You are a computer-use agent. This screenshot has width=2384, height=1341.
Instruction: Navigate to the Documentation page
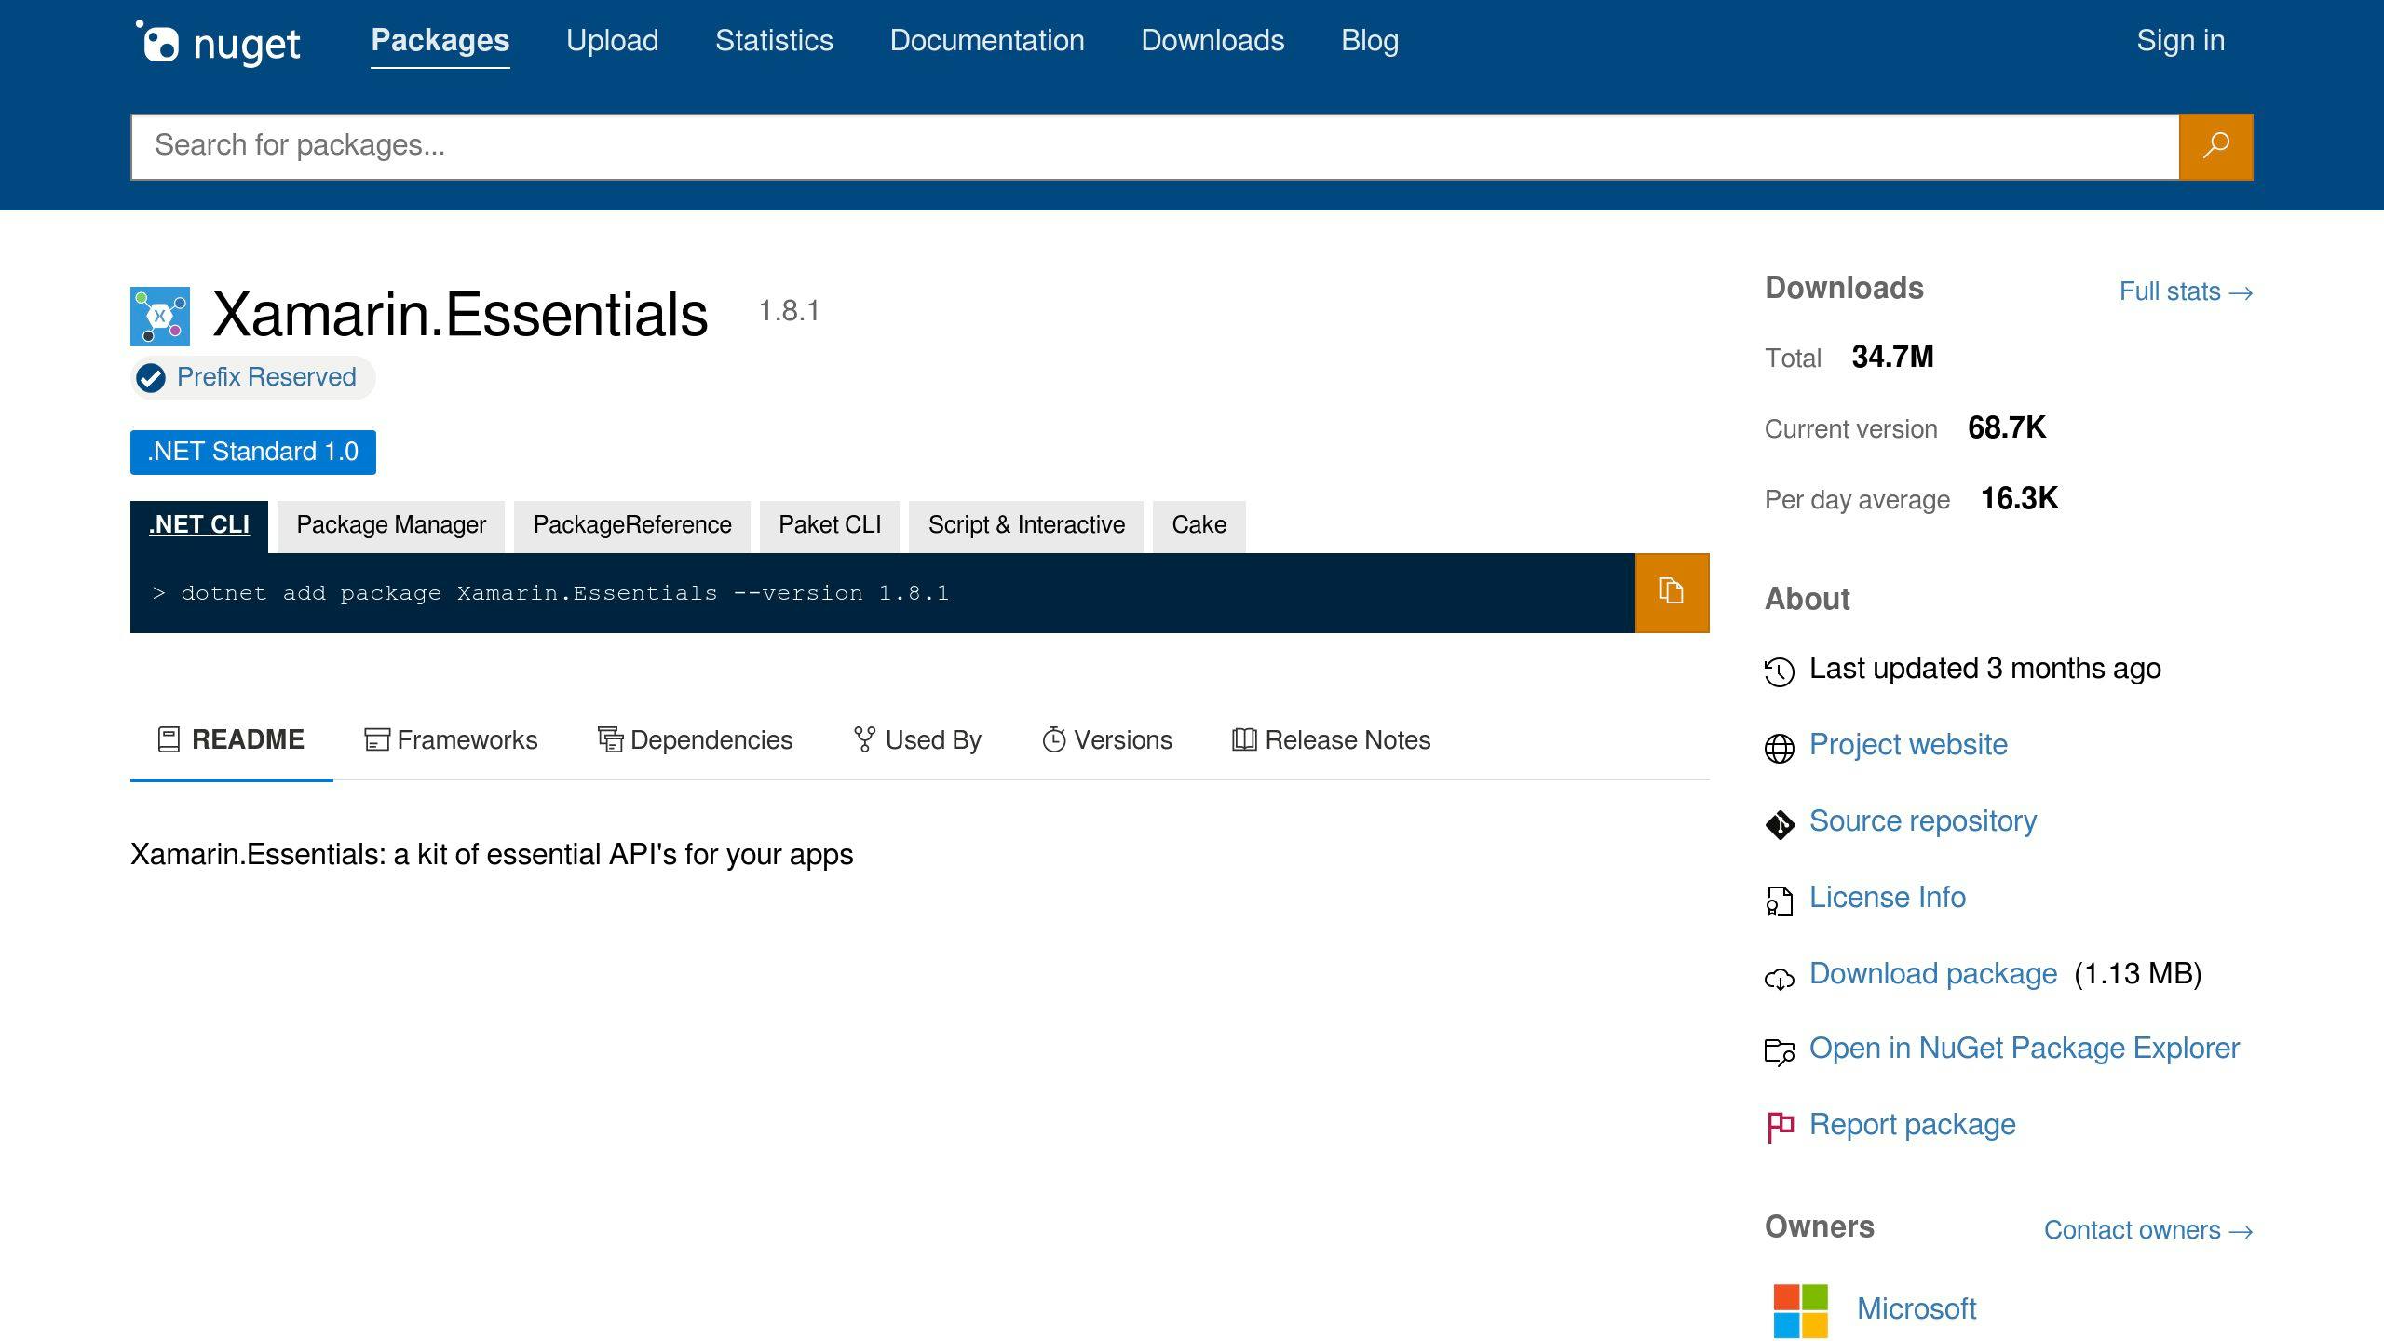coord(987,41)
